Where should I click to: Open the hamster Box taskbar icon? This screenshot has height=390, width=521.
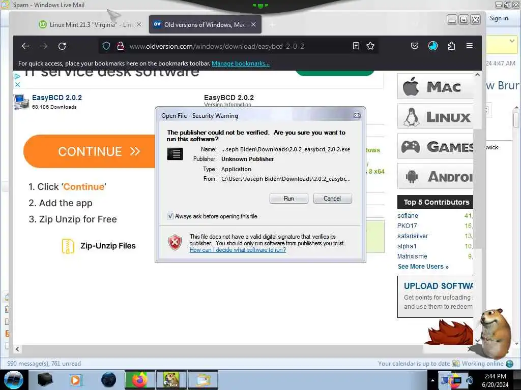click(171, 380)
